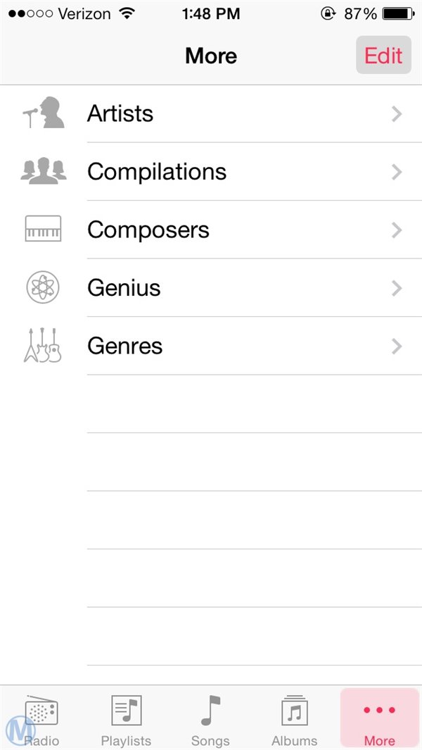Tap the battery indicator in status bar
Image resolution: width=422 pixels, height=750 pixels.
398,13
